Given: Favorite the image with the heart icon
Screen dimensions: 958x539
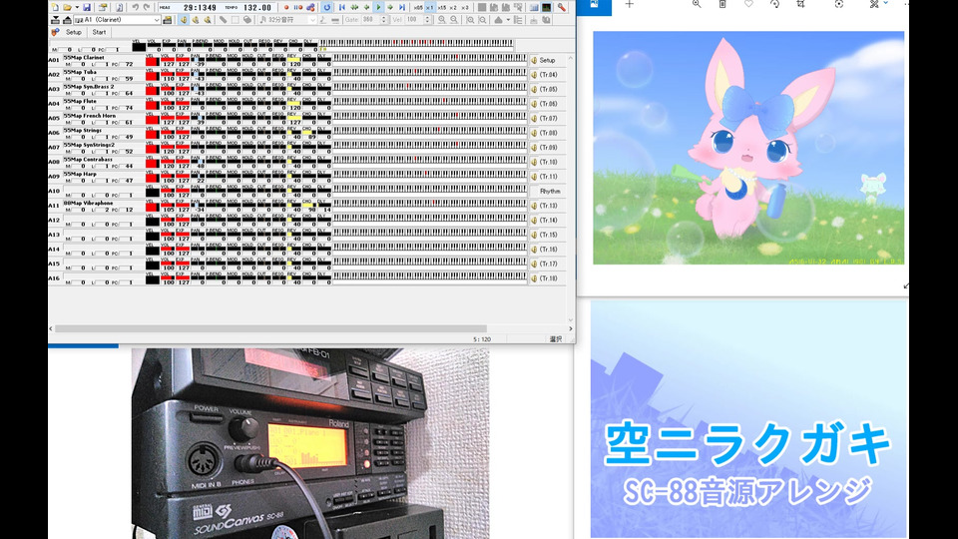Looking at the screenshot, I should (x=748, y=4).
